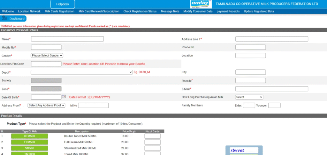Open the Milk Card Renewal/Subscription menu
327x155 pixels.
point(99,12)
